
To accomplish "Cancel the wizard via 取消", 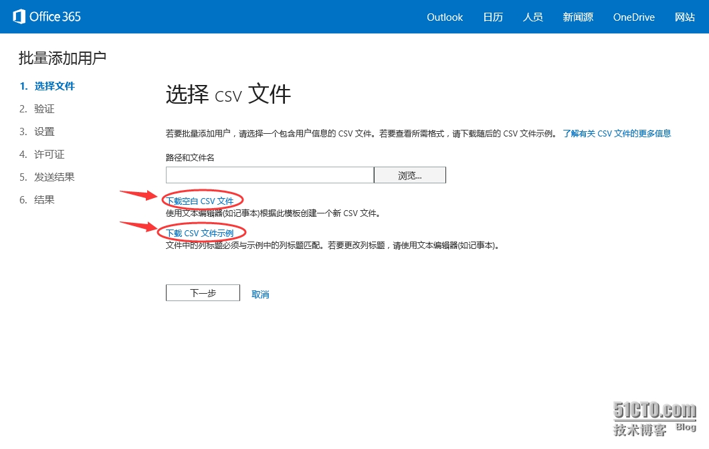I will (x=260, y=294).
